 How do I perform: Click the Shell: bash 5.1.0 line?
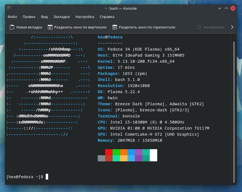pos(119,80)
